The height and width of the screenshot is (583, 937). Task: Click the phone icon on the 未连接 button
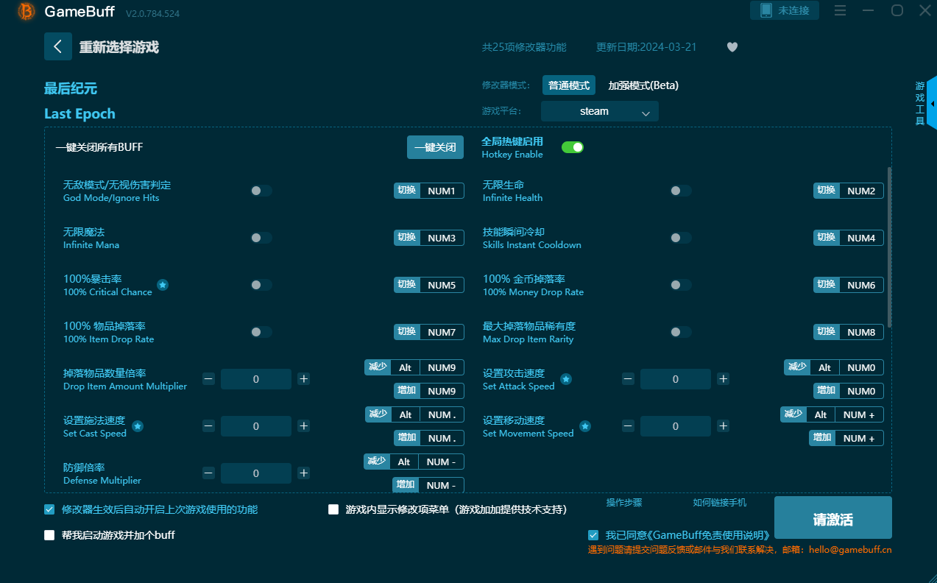pos(766,10)
